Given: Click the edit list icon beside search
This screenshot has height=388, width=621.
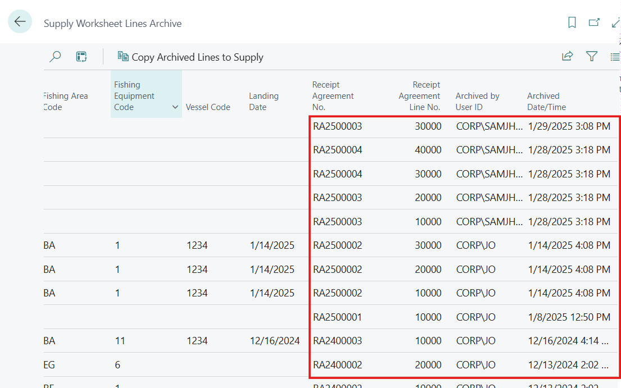Looking at the screenshot, I should (x=81, y=57).
